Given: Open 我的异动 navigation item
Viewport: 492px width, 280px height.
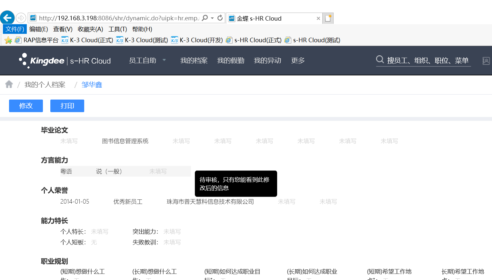Looking at the screenshot, I should click(267, 60).
